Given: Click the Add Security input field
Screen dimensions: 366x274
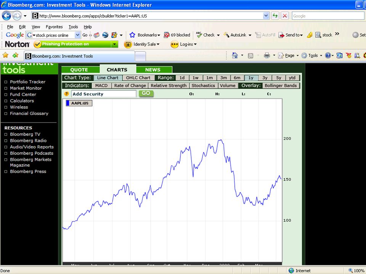Looking at the screenshot, I should tap(104, 94).
